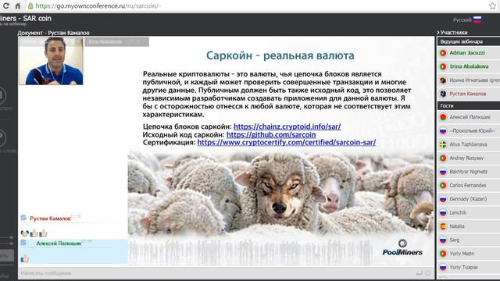Open emoji picker in chat input
Viewport: 500px width, 281px height.
(x=428, y=273)
